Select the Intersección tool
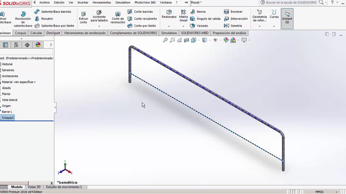The height and width of the screenshot is (194, 346). 236,19
